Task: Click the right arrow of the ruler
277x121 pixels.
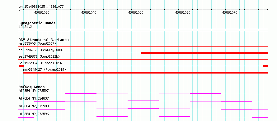Action: tap(267, 10)
